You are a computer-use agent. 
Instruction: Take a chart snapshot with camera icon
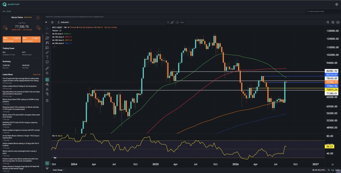pos(338,22)
